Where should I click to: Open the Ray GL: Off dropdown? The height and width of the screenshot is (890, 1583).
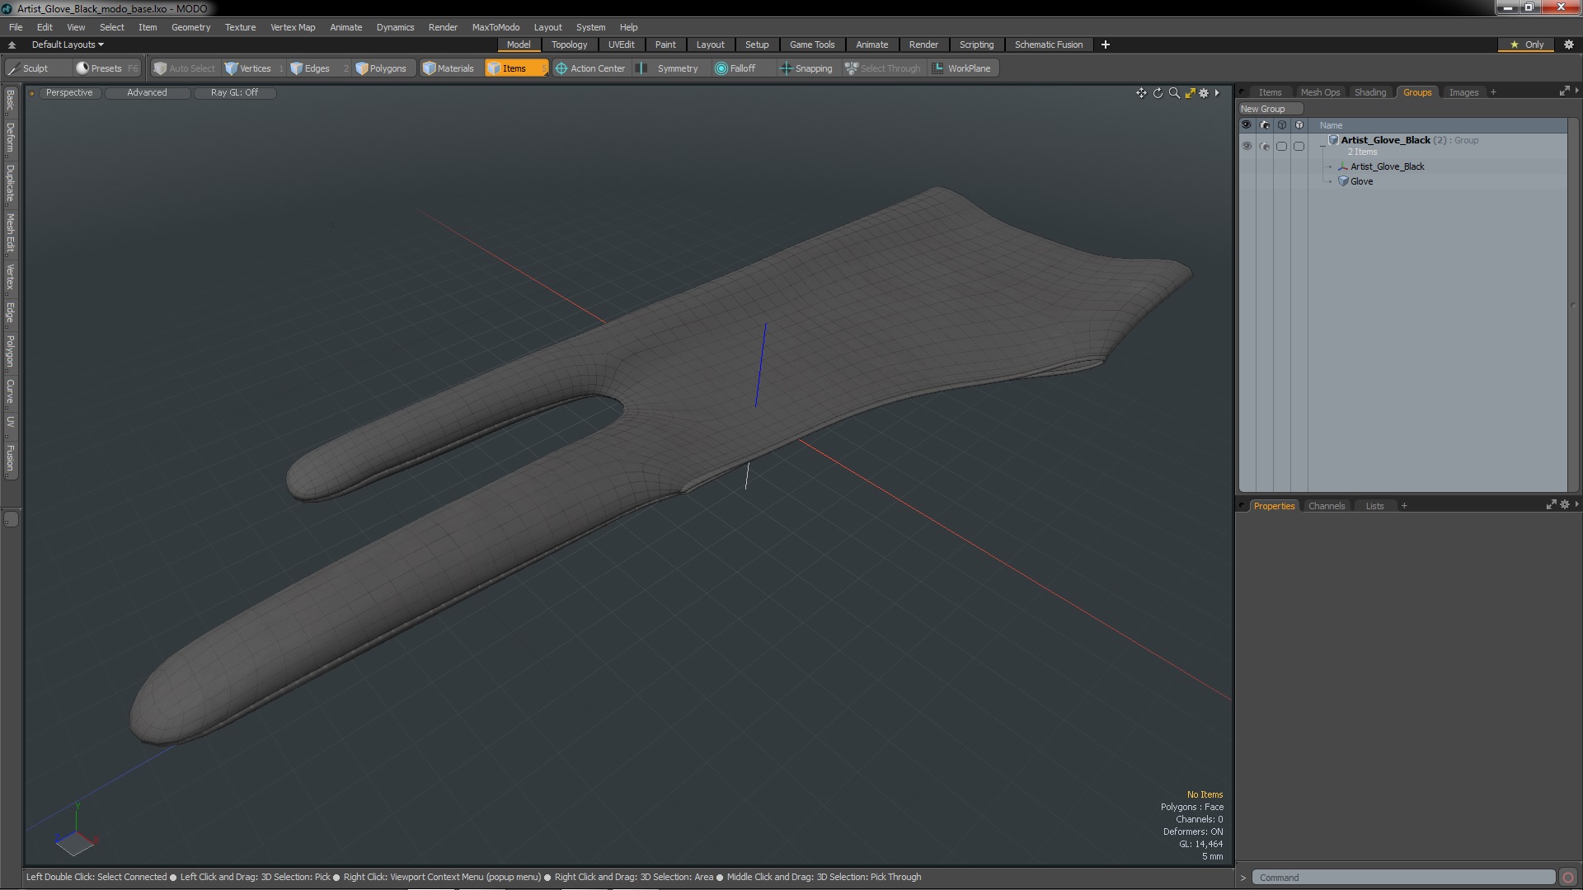click(x=234, y=92)
